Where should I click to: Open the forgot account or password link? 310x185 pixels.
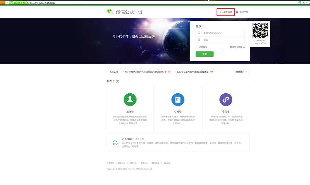click(237, 47)
